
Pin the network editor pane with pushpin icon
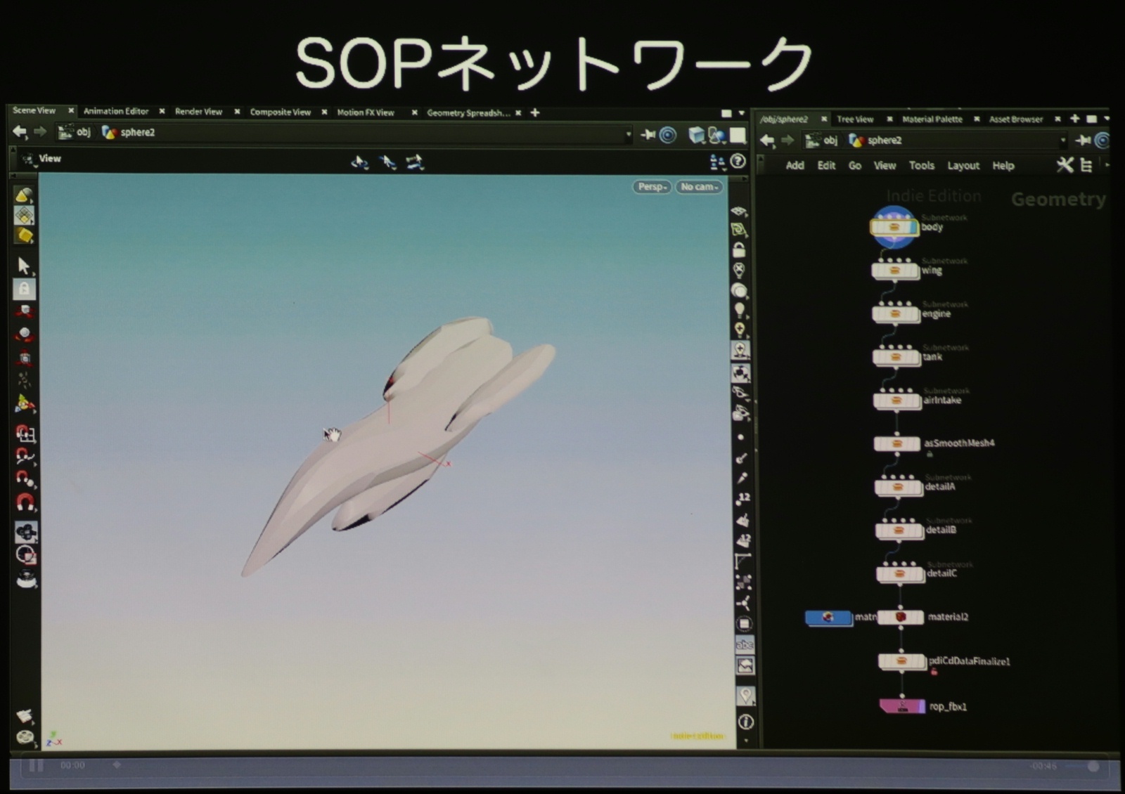click(x=1083, y=141)
